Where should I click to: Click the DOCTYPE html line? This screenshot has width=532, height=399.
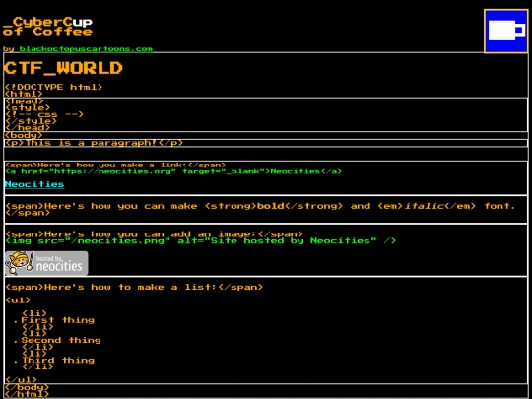coord(53,87)
